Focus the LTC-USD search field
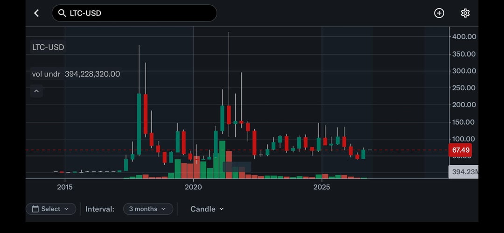Image resolution: width=504 pixels, height=233 pixels. [134, 13]
